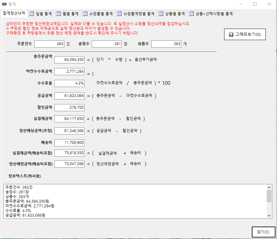
Task: Click the 배송비 amount field
Action: 69,143
